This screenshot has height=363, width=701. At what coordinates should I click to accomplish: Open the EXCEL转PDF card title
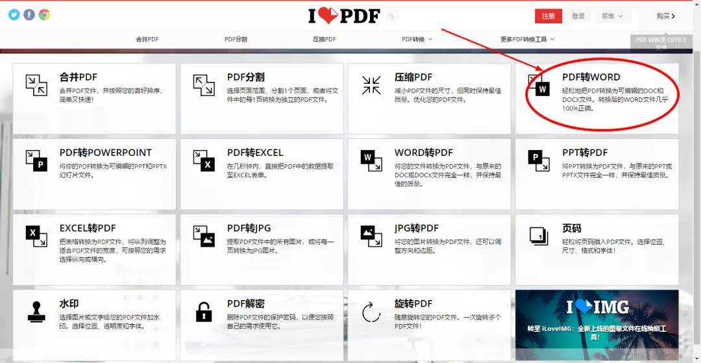pos(88,229)
